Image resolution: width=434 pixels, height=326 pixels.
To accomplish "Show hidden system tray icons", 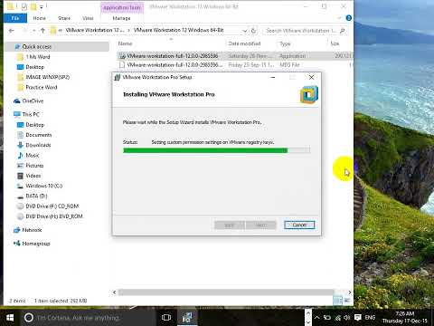I will point(316,318).
